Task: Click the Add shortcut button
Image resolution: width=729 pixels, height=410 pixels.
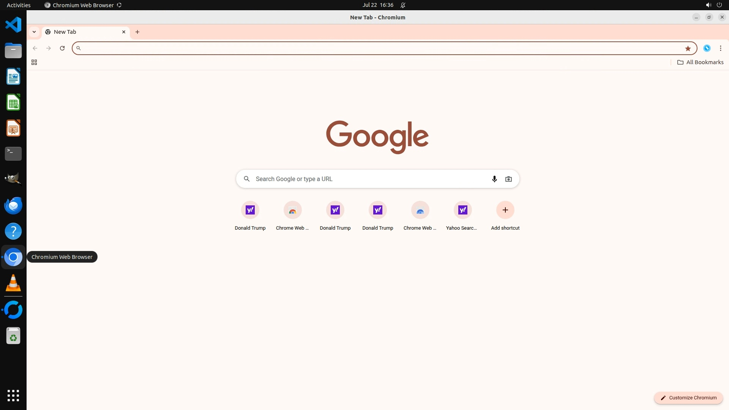Action: [x=505, y=210]
